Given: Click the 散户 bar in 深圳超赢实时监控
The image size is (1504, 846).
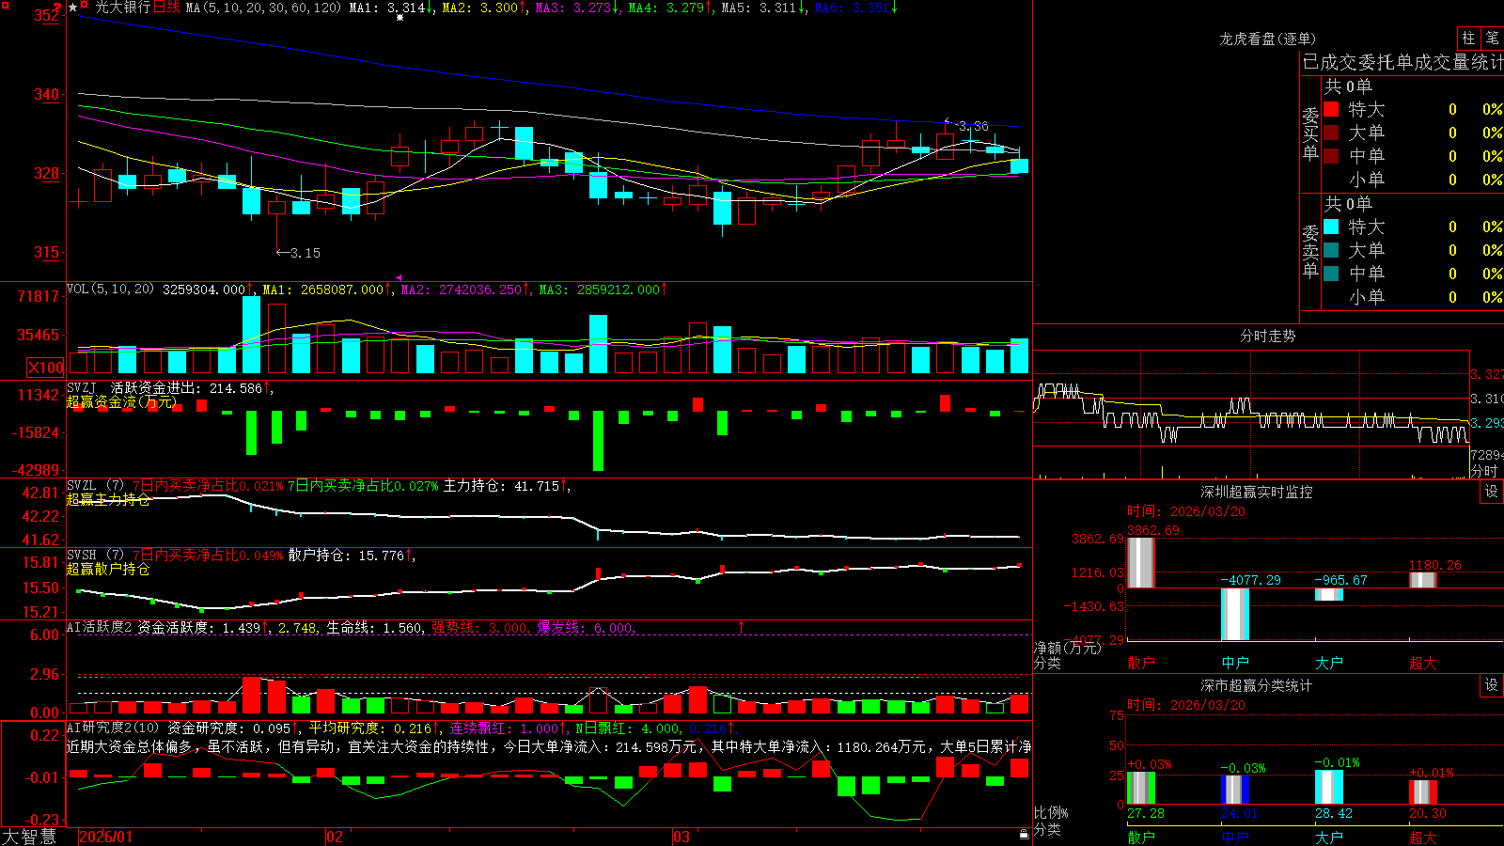Looking at the screenshot, I should [x=1141, y=562].
